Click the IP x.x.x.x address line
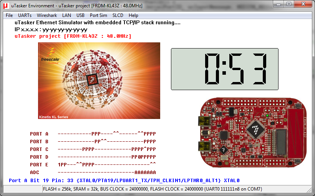315x196 pixels. [51, 30]
